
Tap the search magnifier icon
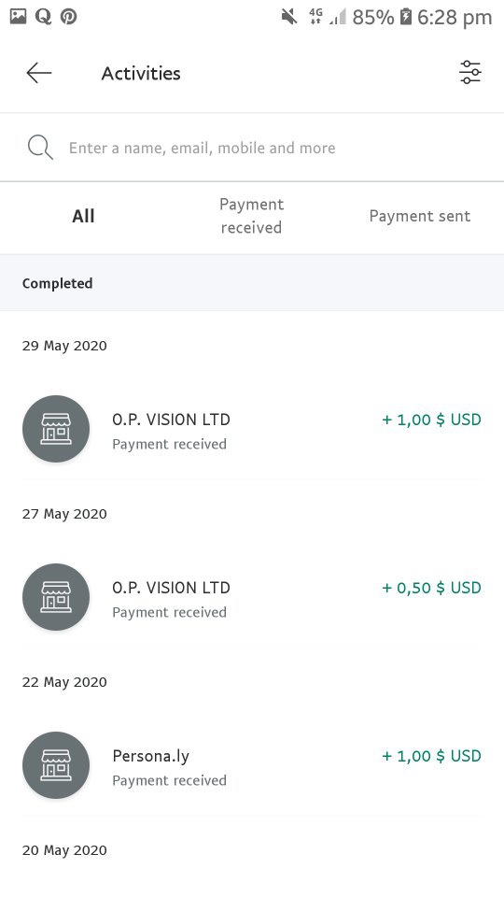click(40, 148)
